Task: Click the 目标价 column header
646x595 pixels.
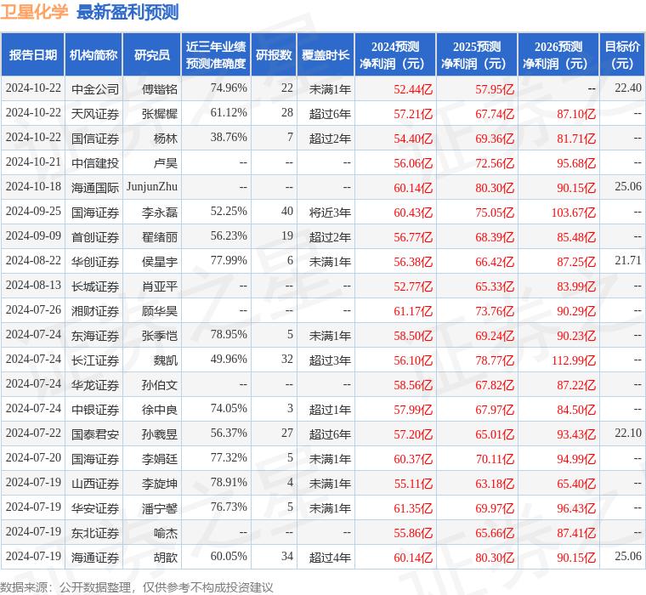Action: click(623, 54)
